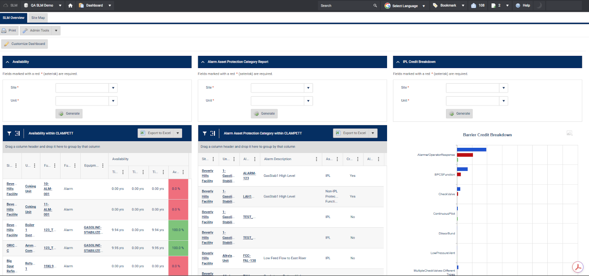
Task: Expand Admin Tools dropdown arrow
Action: click(x=56, y=31)
